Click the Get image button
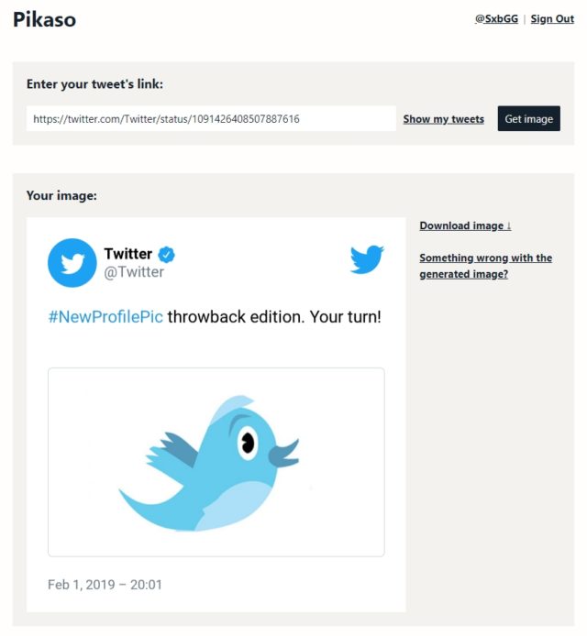This screenshot has width=587, height=636. (528, 118)
